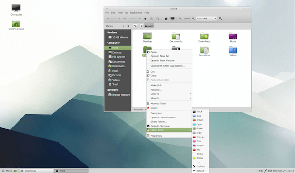The width and height of the screenshot is (295, 173).
Task: Open the Help menu
Action: point(147,13)
